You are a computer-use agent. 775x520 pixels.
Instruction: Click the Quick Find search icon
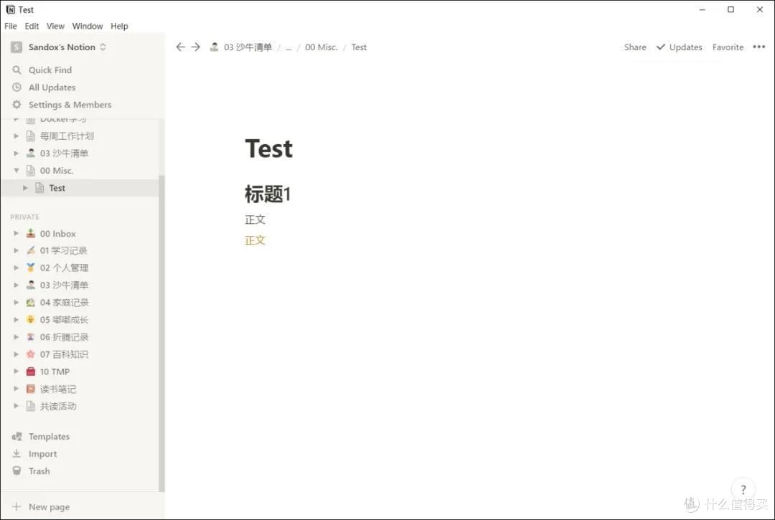(17, 70)
